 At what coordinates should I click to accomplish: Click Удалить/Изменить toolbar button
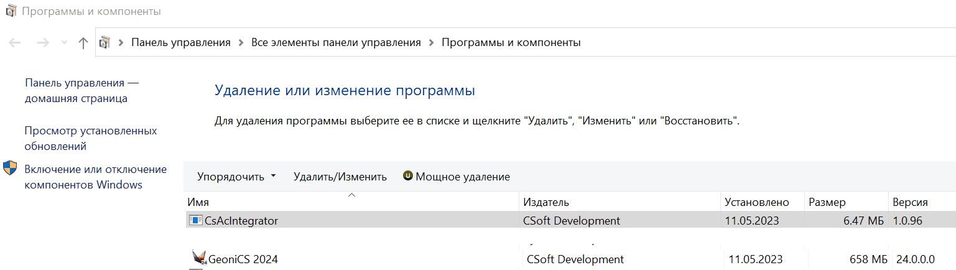pos(340,177)
